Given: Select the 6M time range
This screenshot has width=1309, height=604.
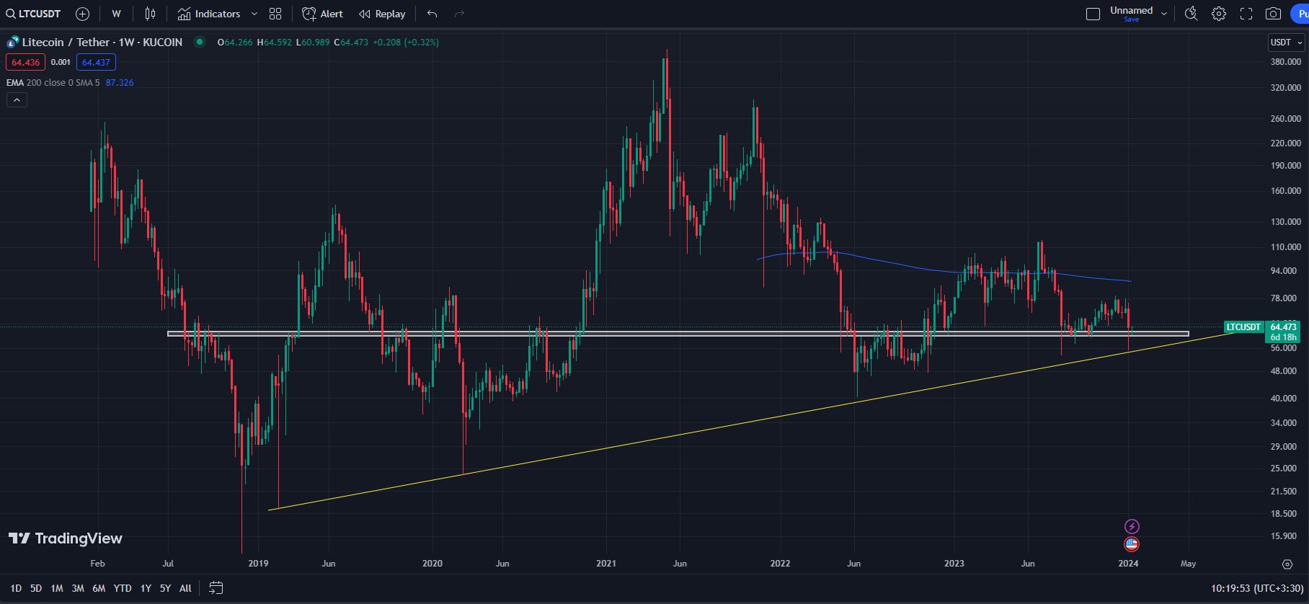Looking at the screenshot, I should point(99,588).
